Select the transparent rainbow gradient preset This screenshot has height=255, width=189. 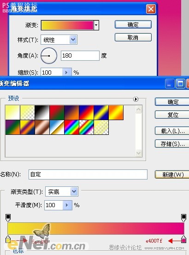[87, 127]
